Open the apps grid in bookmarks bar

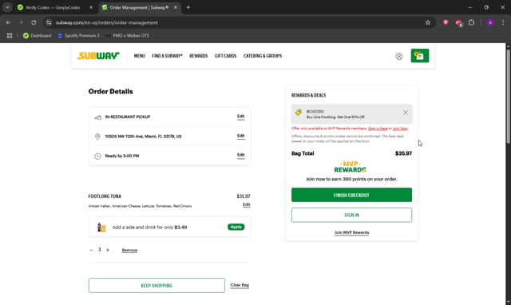point(10,35)
